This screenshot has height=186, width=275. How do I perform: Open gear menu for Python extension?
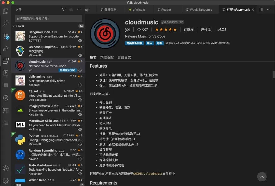(x=80, y=144)
